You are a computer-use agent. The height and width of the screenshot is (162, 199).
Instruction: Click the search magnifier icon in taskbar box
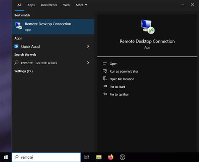point(16,157)
